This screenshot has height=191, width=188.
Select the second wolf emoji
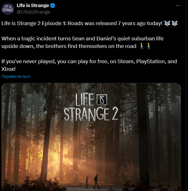(x=175, y=23)
